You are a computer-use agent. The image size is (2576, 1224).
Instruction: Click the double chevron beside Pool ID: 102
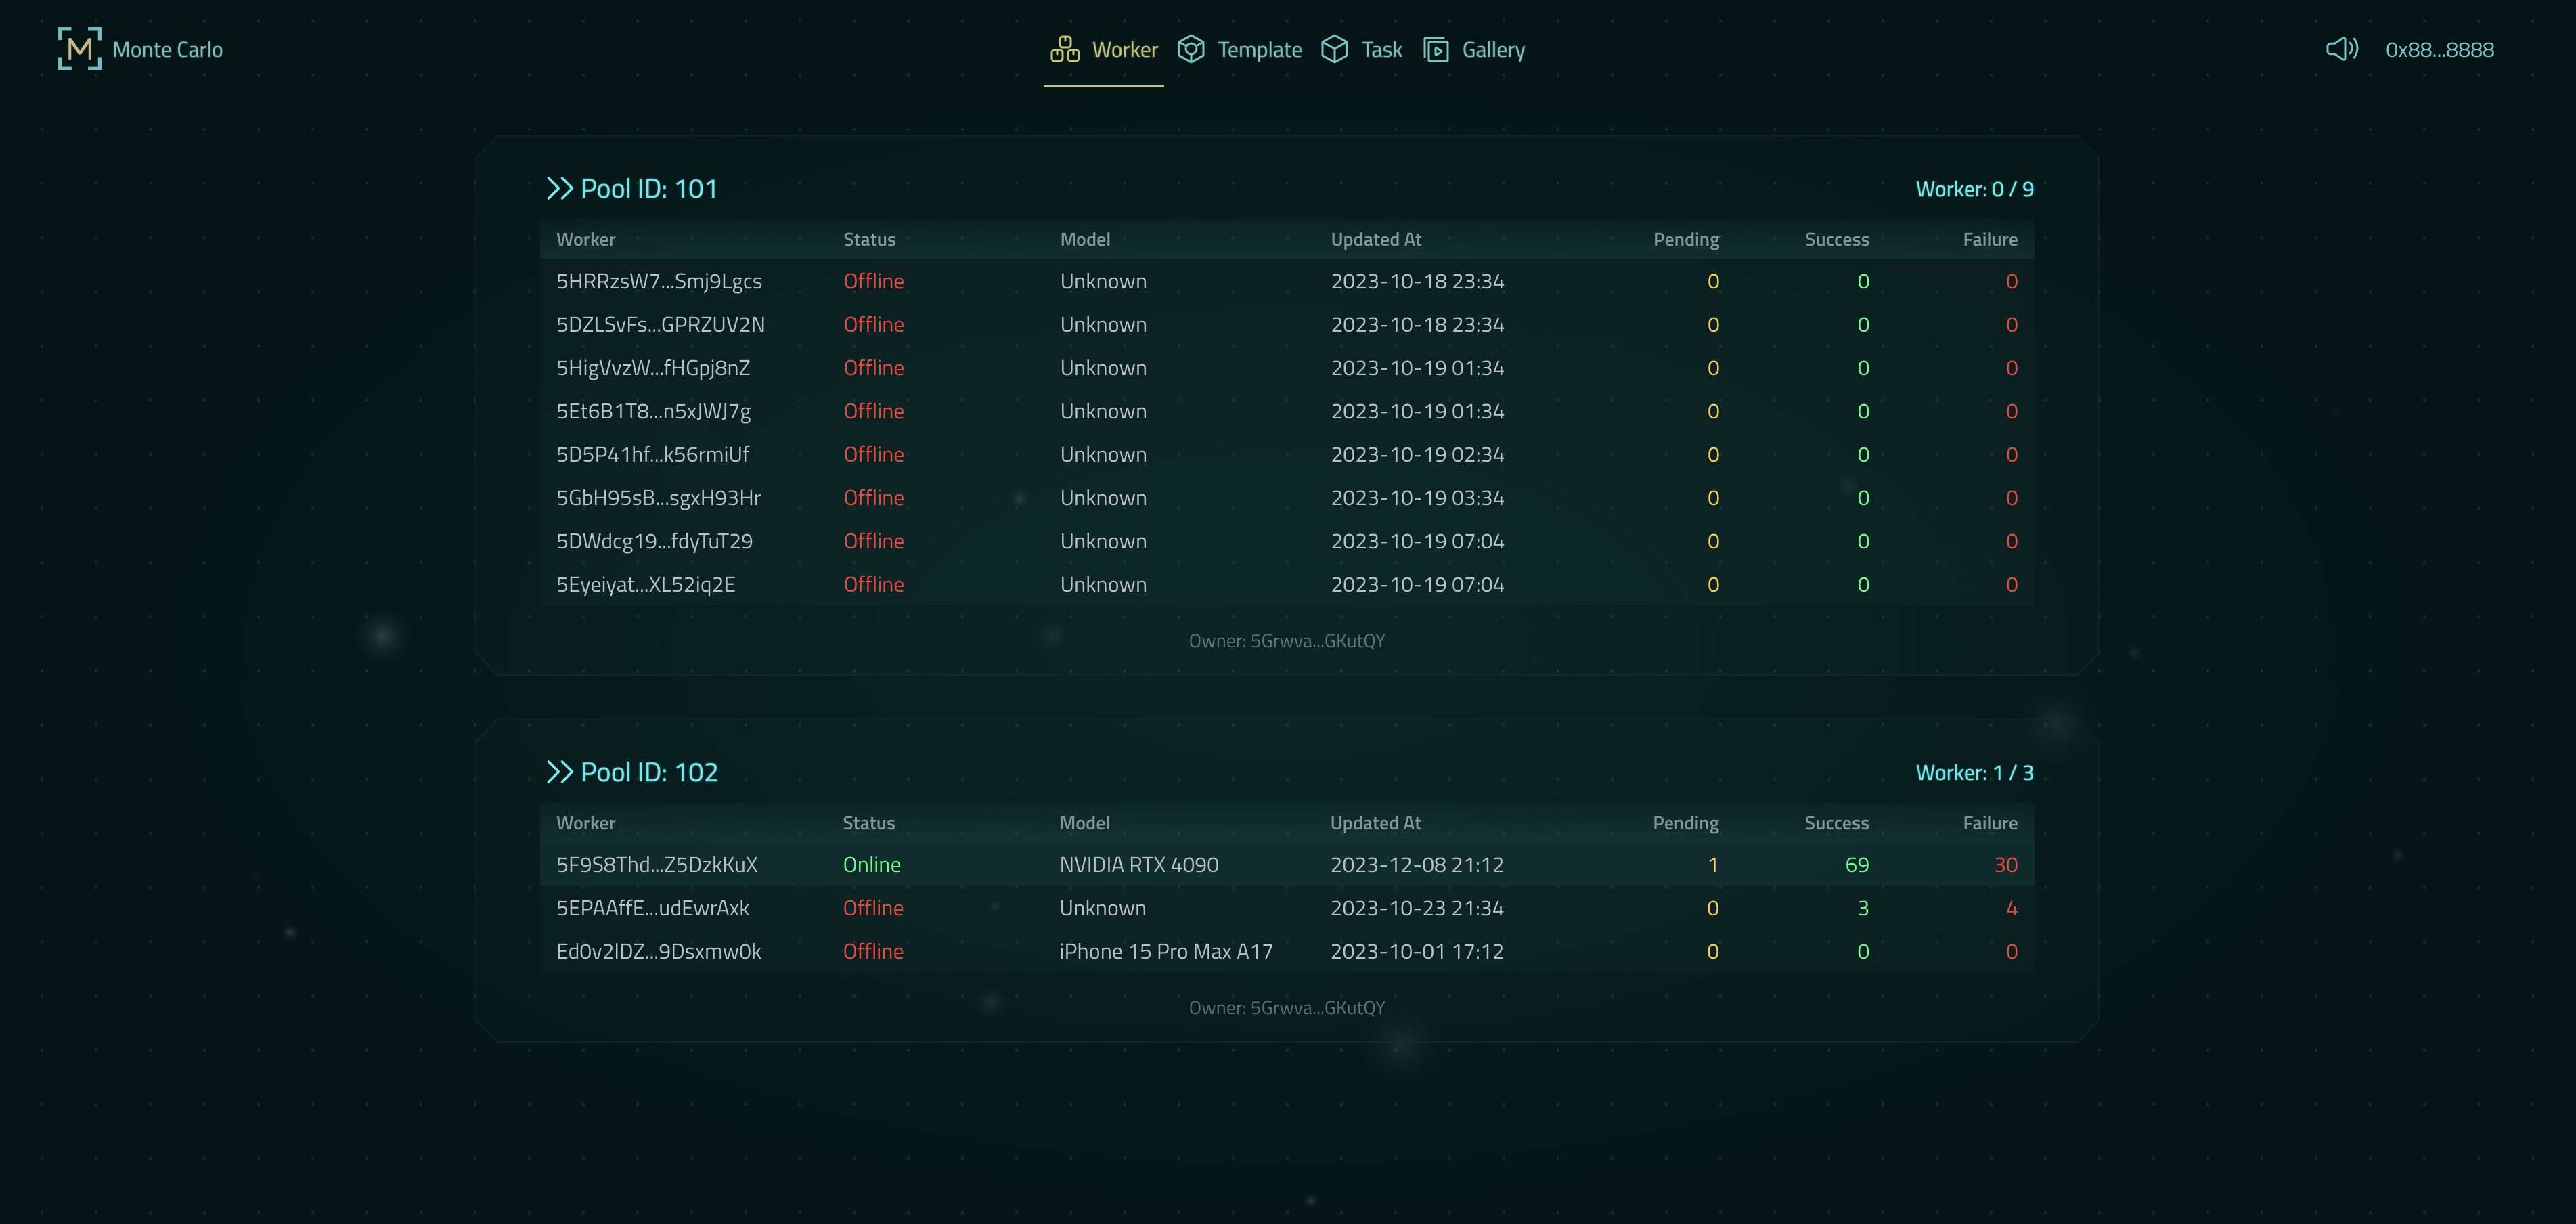tap(559, 772)
